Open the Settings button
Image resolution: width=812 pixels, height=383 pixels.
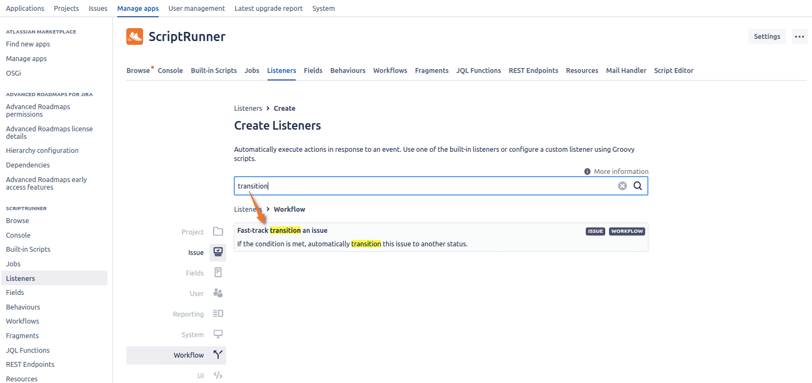tap(767, 37)
